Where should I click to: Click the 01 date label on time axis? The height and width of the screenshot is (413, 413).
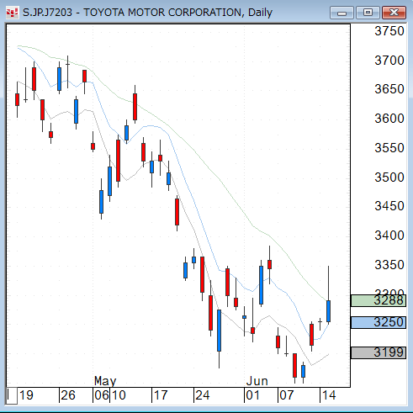coord(252,395)
